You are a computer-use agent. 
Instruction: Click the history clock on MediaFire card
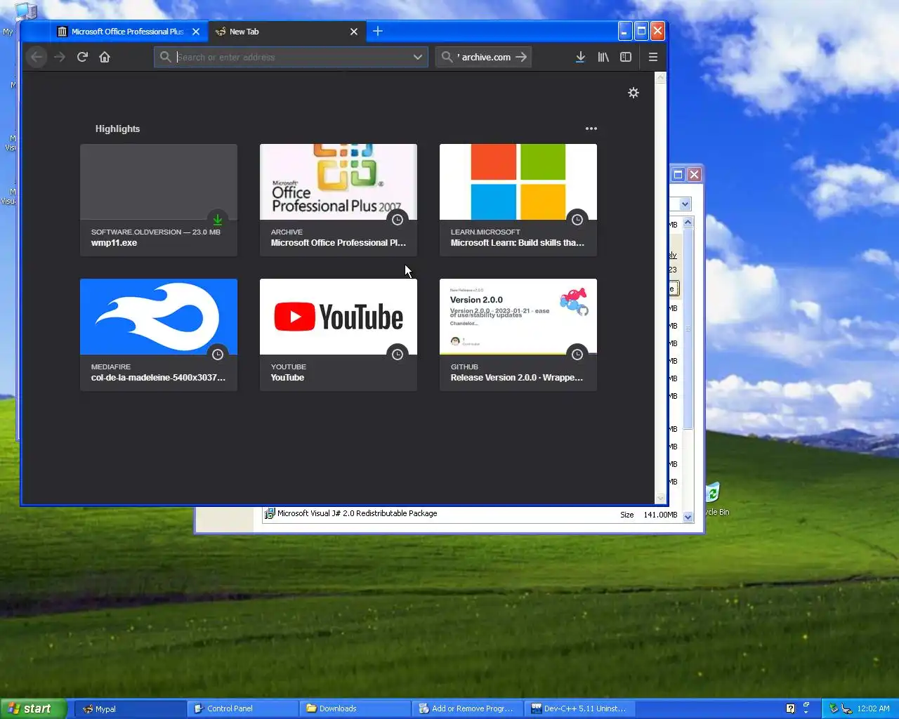point(218,355)
